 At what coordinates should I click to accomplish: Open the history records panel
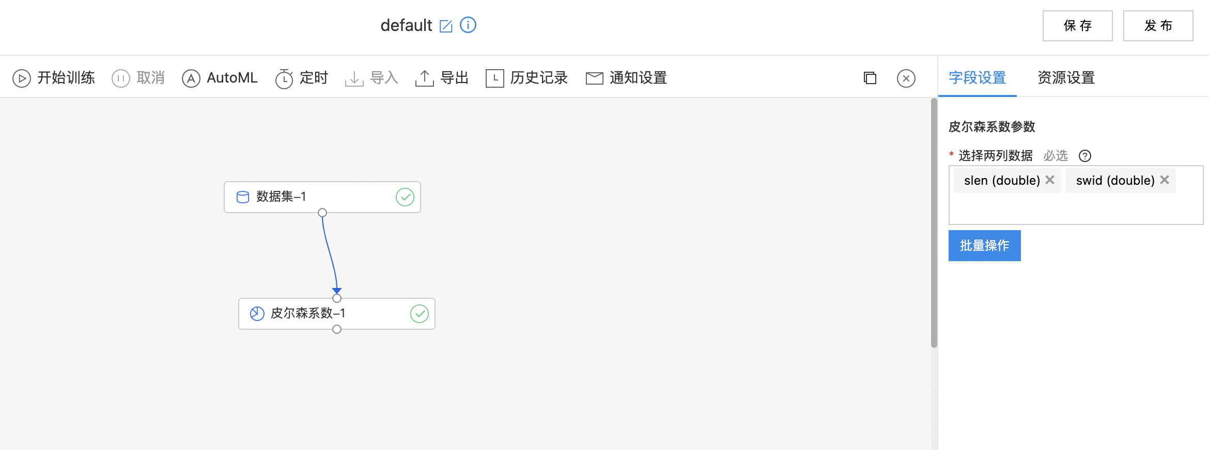click(526, 78)
